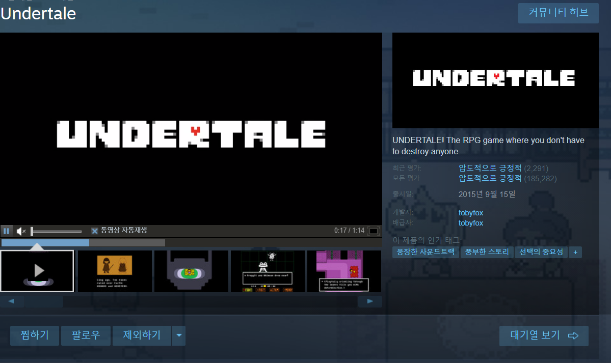Select the 선택의 중요성 tag
Screen dimensions: 611x363
(541, 252)
